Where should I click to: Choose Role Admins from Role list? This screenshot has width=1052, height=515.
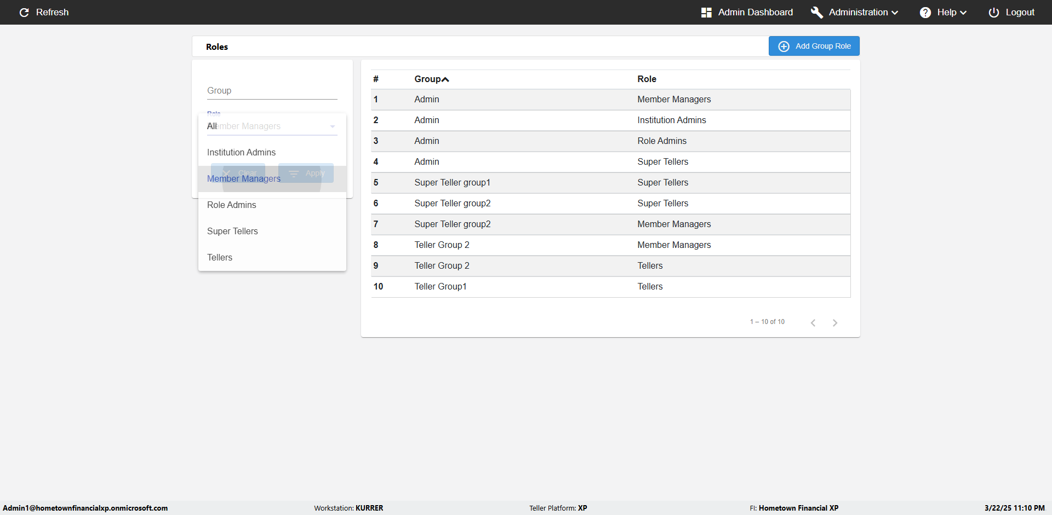pos(272,205)
